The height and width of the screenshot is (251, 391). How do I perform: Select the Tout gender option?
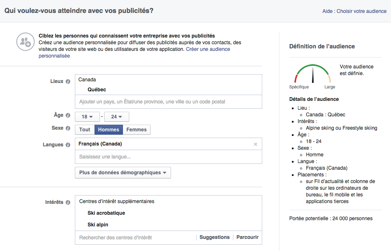click(84, 129)
